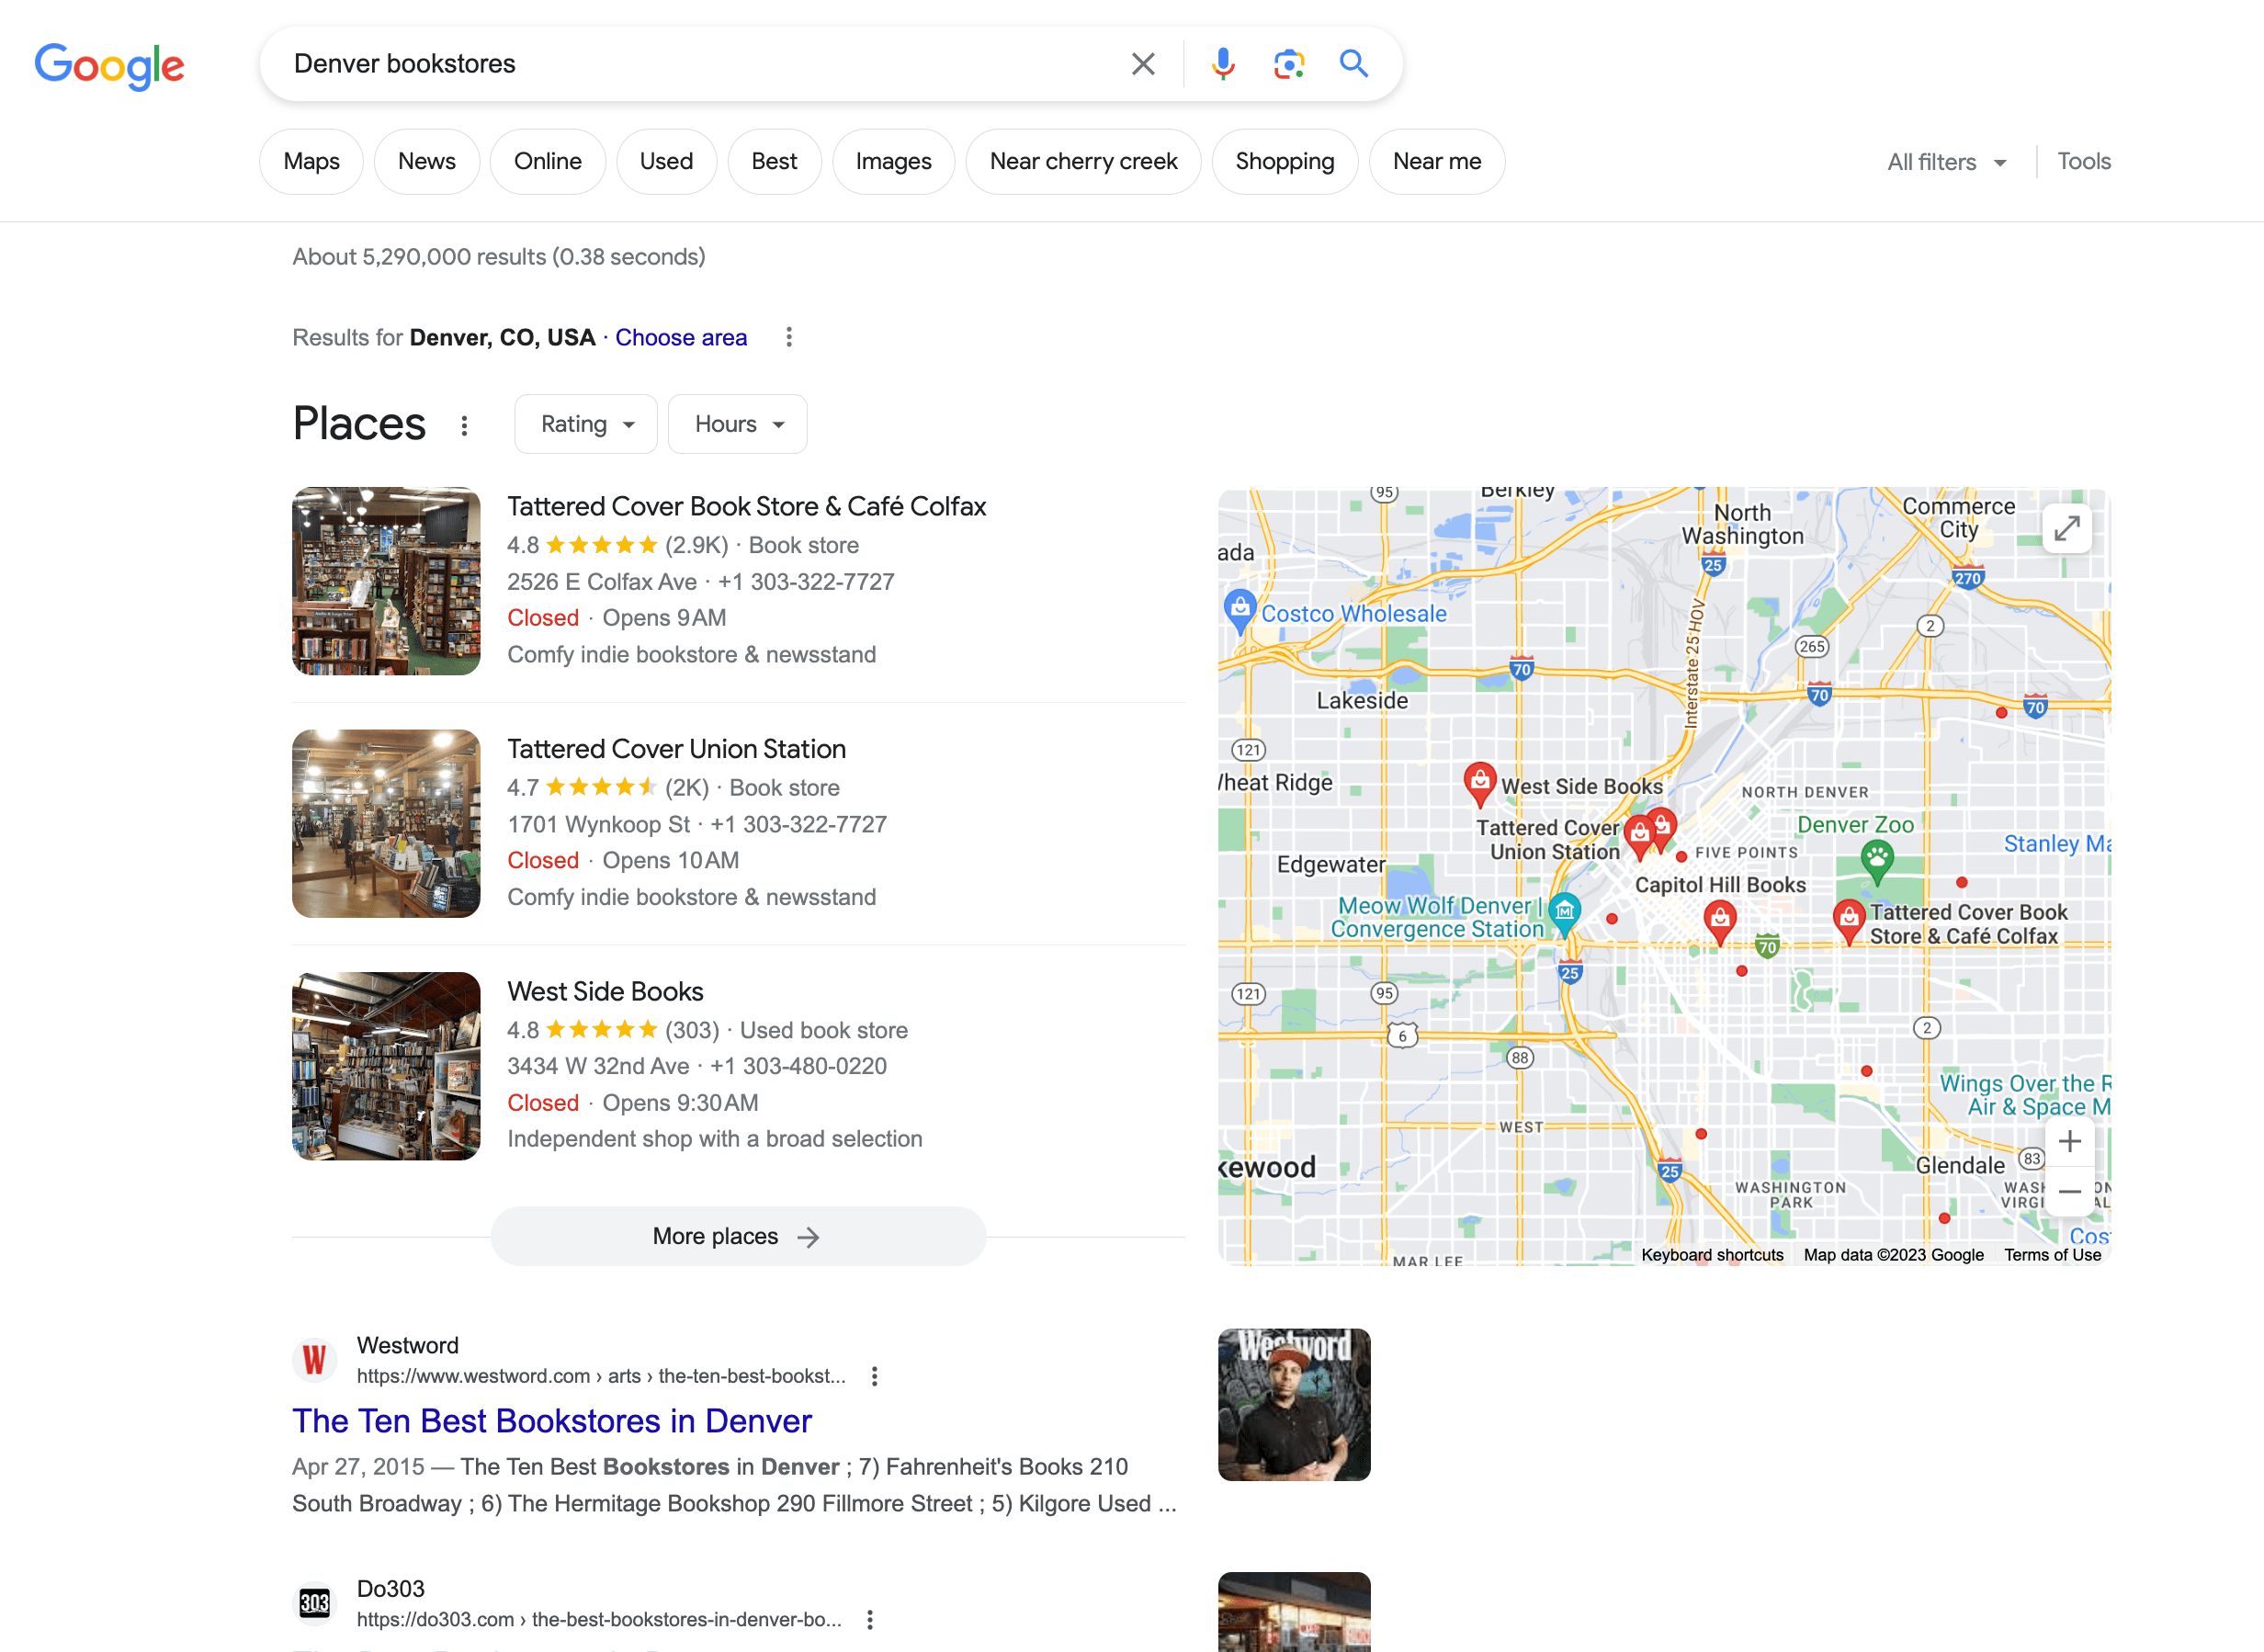Image resolution: width=2264 pixels, height=1652 pixels.
Task: Select the Near me filter chip
Action: pyautogui.click(x=1437, y=162)
